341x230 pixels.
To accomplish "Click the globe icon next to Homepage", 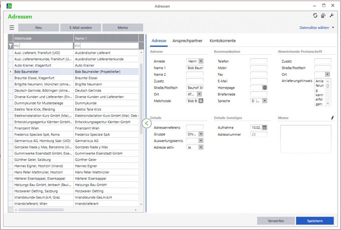I will (265, 88).
